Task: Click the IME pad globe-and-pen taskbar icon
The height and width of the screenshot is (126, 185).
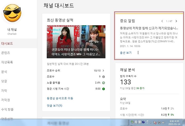Action: (132, 122)
